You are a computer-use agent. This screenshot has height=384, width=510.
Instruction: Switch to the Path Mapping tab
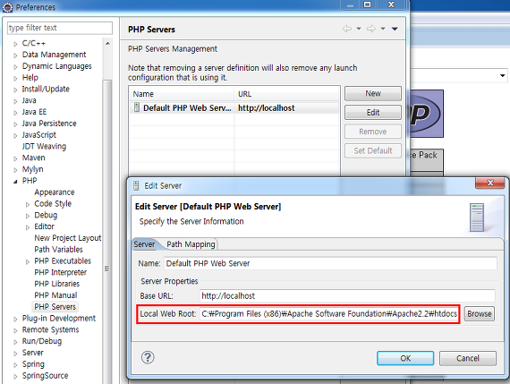pyautogui.click(x=191, y=244)
